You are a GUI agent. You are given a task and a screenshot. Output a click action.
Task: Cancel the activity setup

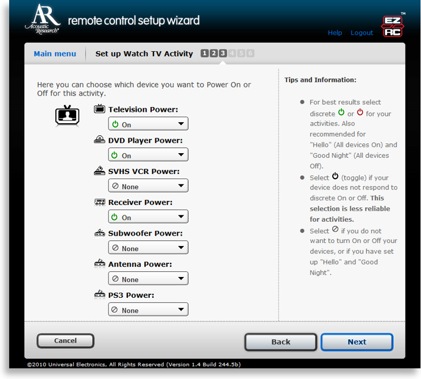(65, 341)
